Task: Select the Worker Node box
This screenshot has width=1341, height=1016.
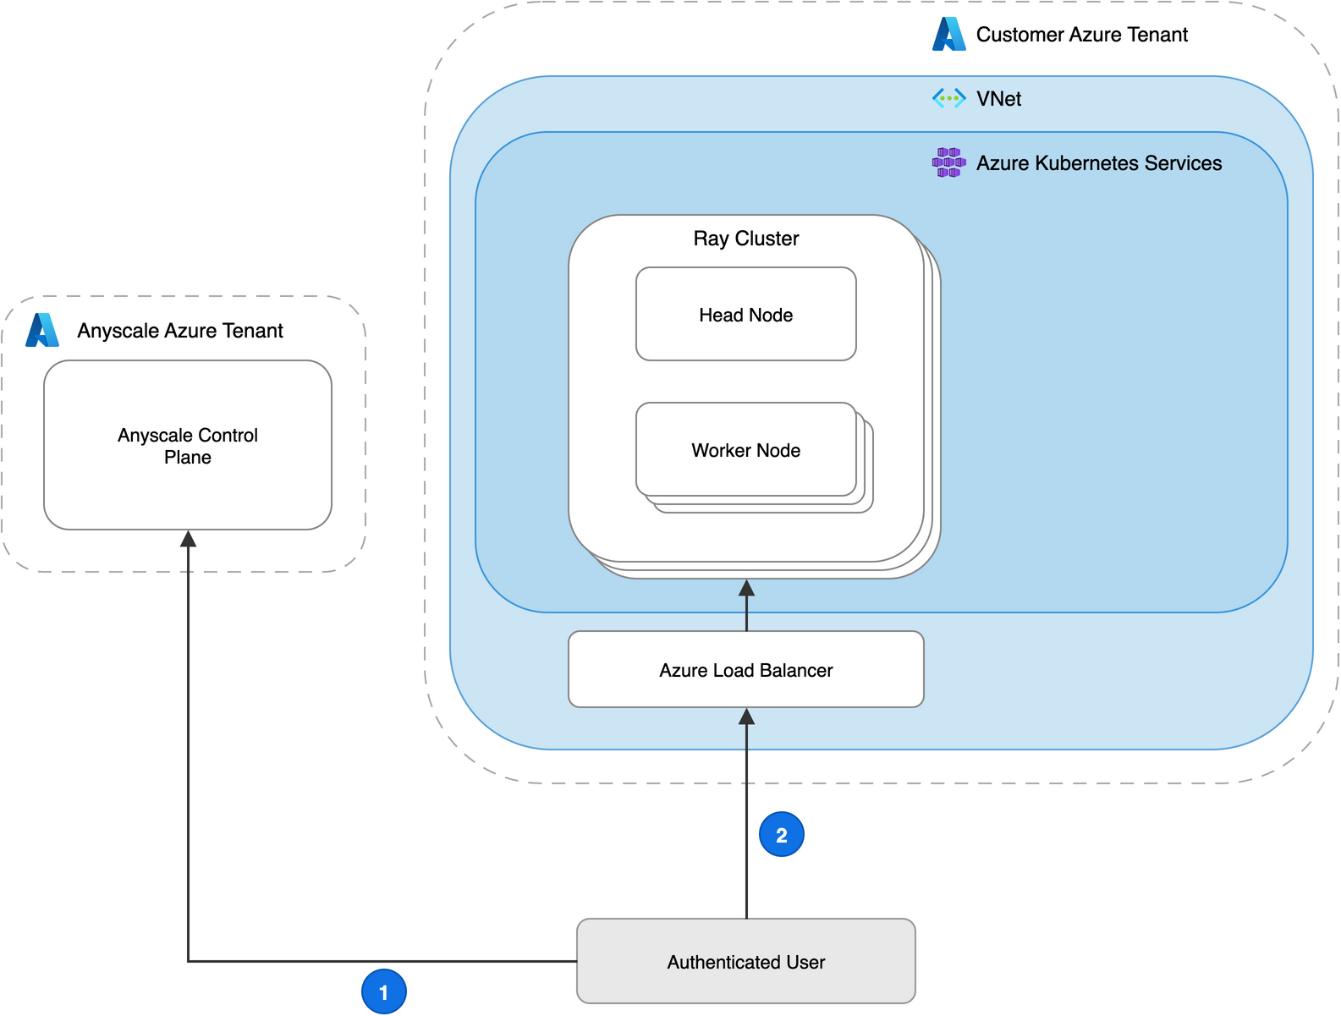Action: coord(745,449)
